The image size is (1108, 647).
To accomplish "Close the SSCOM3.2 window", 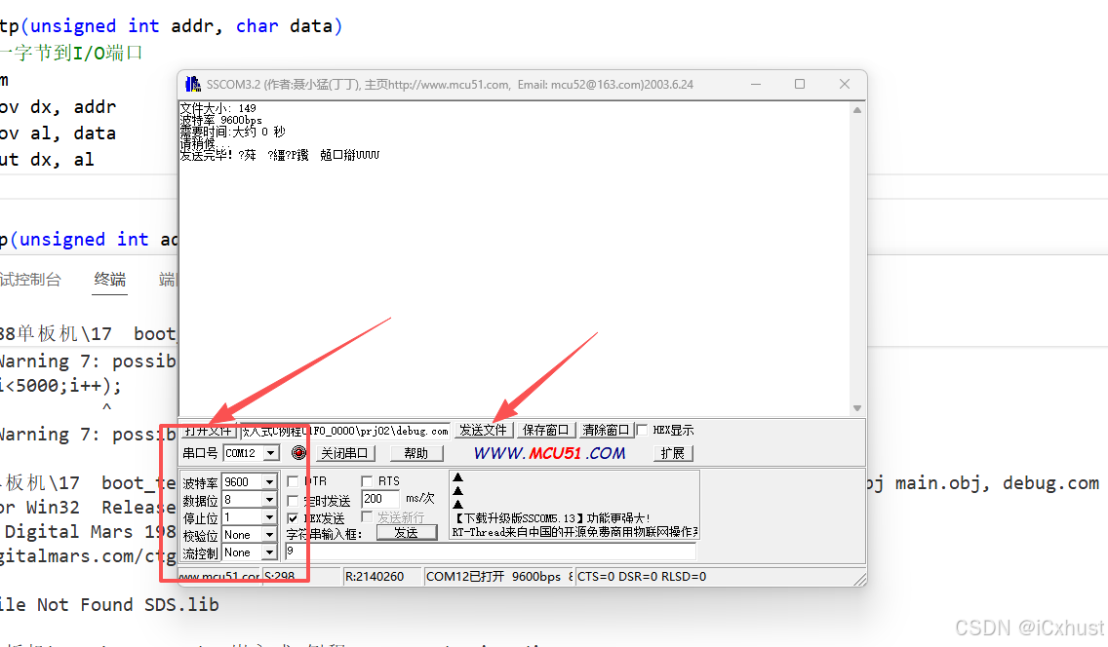I will [x=845, y=84].
